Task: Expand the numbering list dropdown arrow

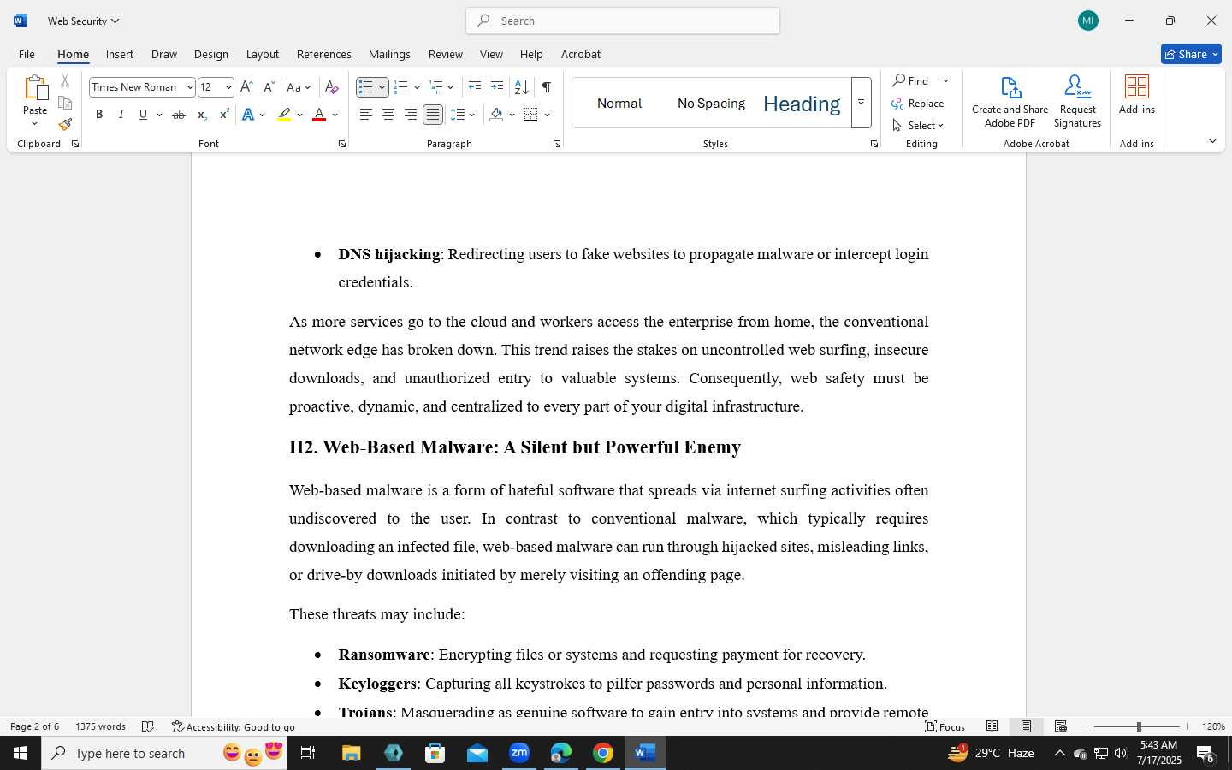Action: point(417,87)
